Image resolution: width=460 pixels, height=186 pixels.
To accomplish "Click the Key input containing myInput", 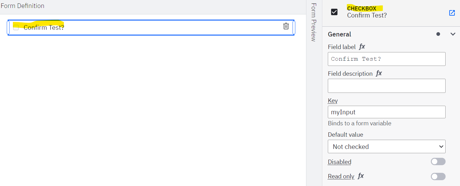I will pos(387,112).
